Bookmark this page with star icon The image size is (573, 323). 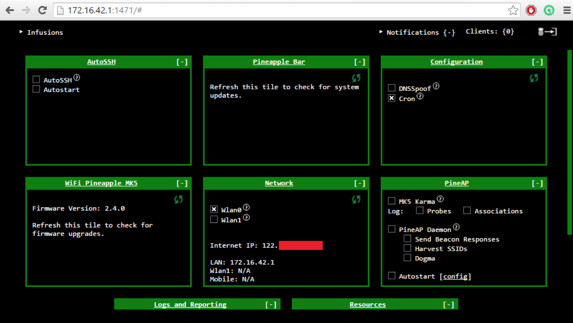(x=513, y=10)
